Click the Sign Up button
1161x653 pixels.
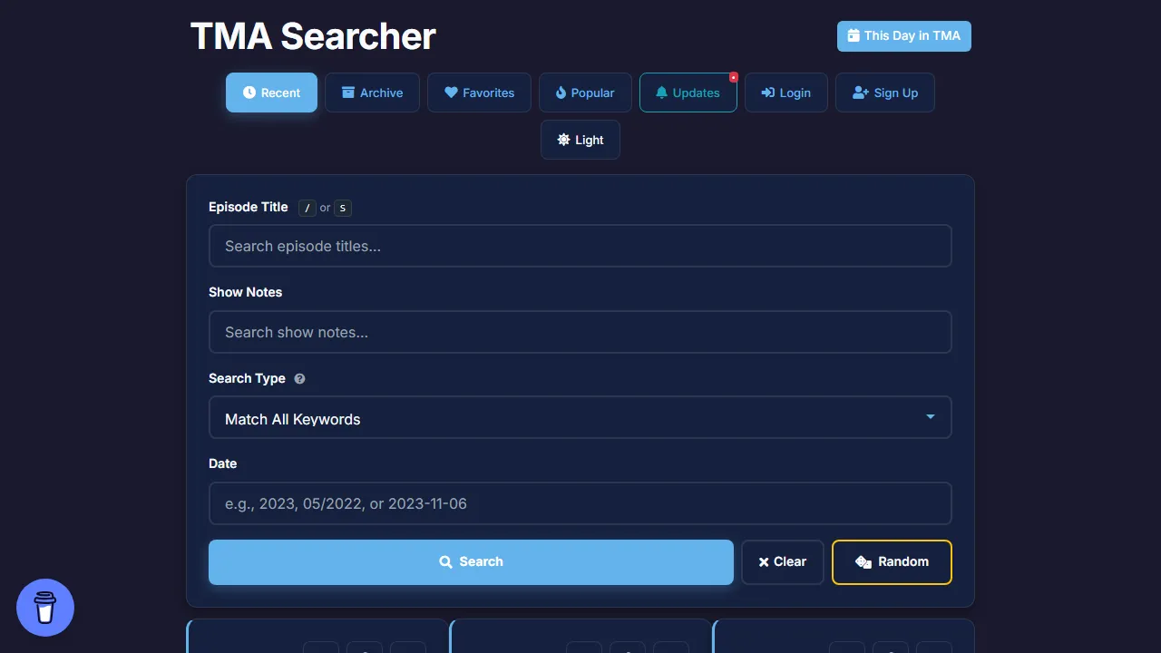(885, 93)
